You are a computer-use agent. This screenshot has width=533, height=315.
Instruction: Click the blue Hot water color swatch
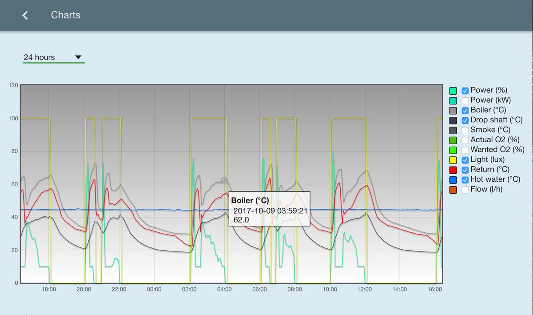click(453, 179)
